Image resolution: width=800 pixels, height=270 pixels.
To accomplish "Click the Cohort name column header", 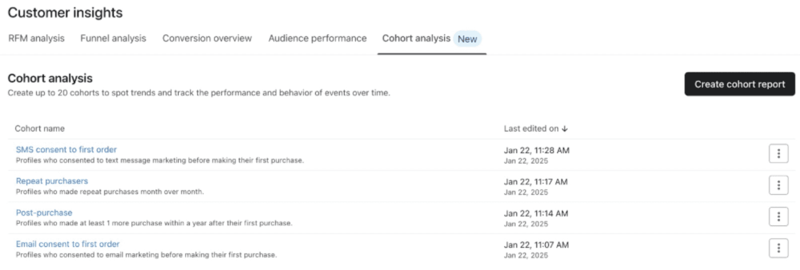I will coord(39,129).
